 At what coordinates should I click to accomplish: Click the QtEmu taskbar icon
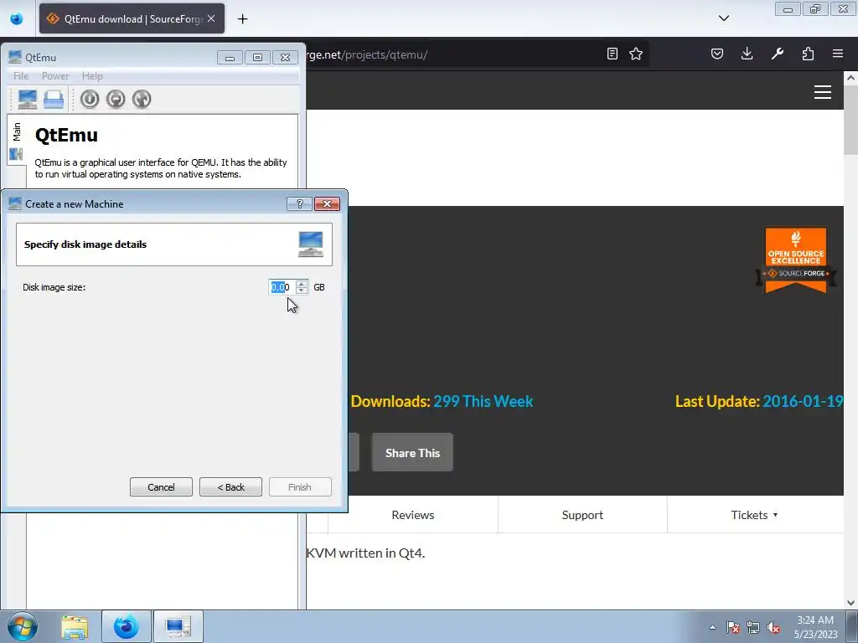click(178, 626)
